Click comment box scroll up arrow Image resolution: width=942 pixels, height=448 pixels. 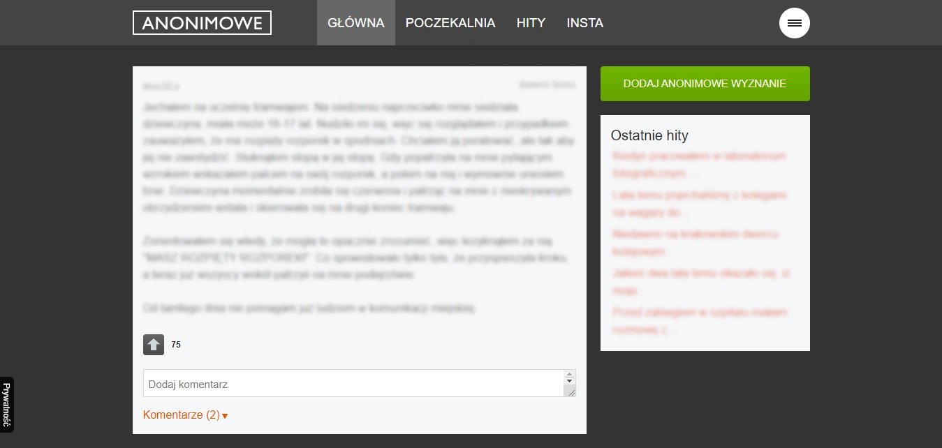(x=570, y=374)
